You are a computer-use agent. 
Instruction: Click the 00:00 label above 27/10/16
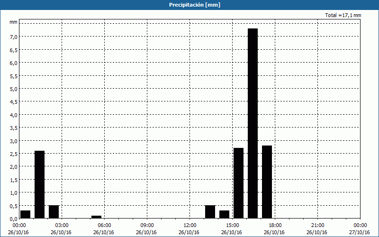(x=360, y=226)
